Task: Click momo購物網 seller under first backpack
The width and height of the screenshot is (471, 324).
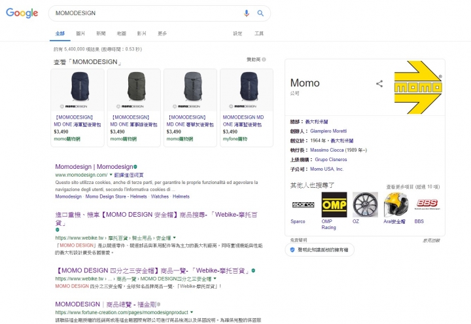Action: click(67, 139)
